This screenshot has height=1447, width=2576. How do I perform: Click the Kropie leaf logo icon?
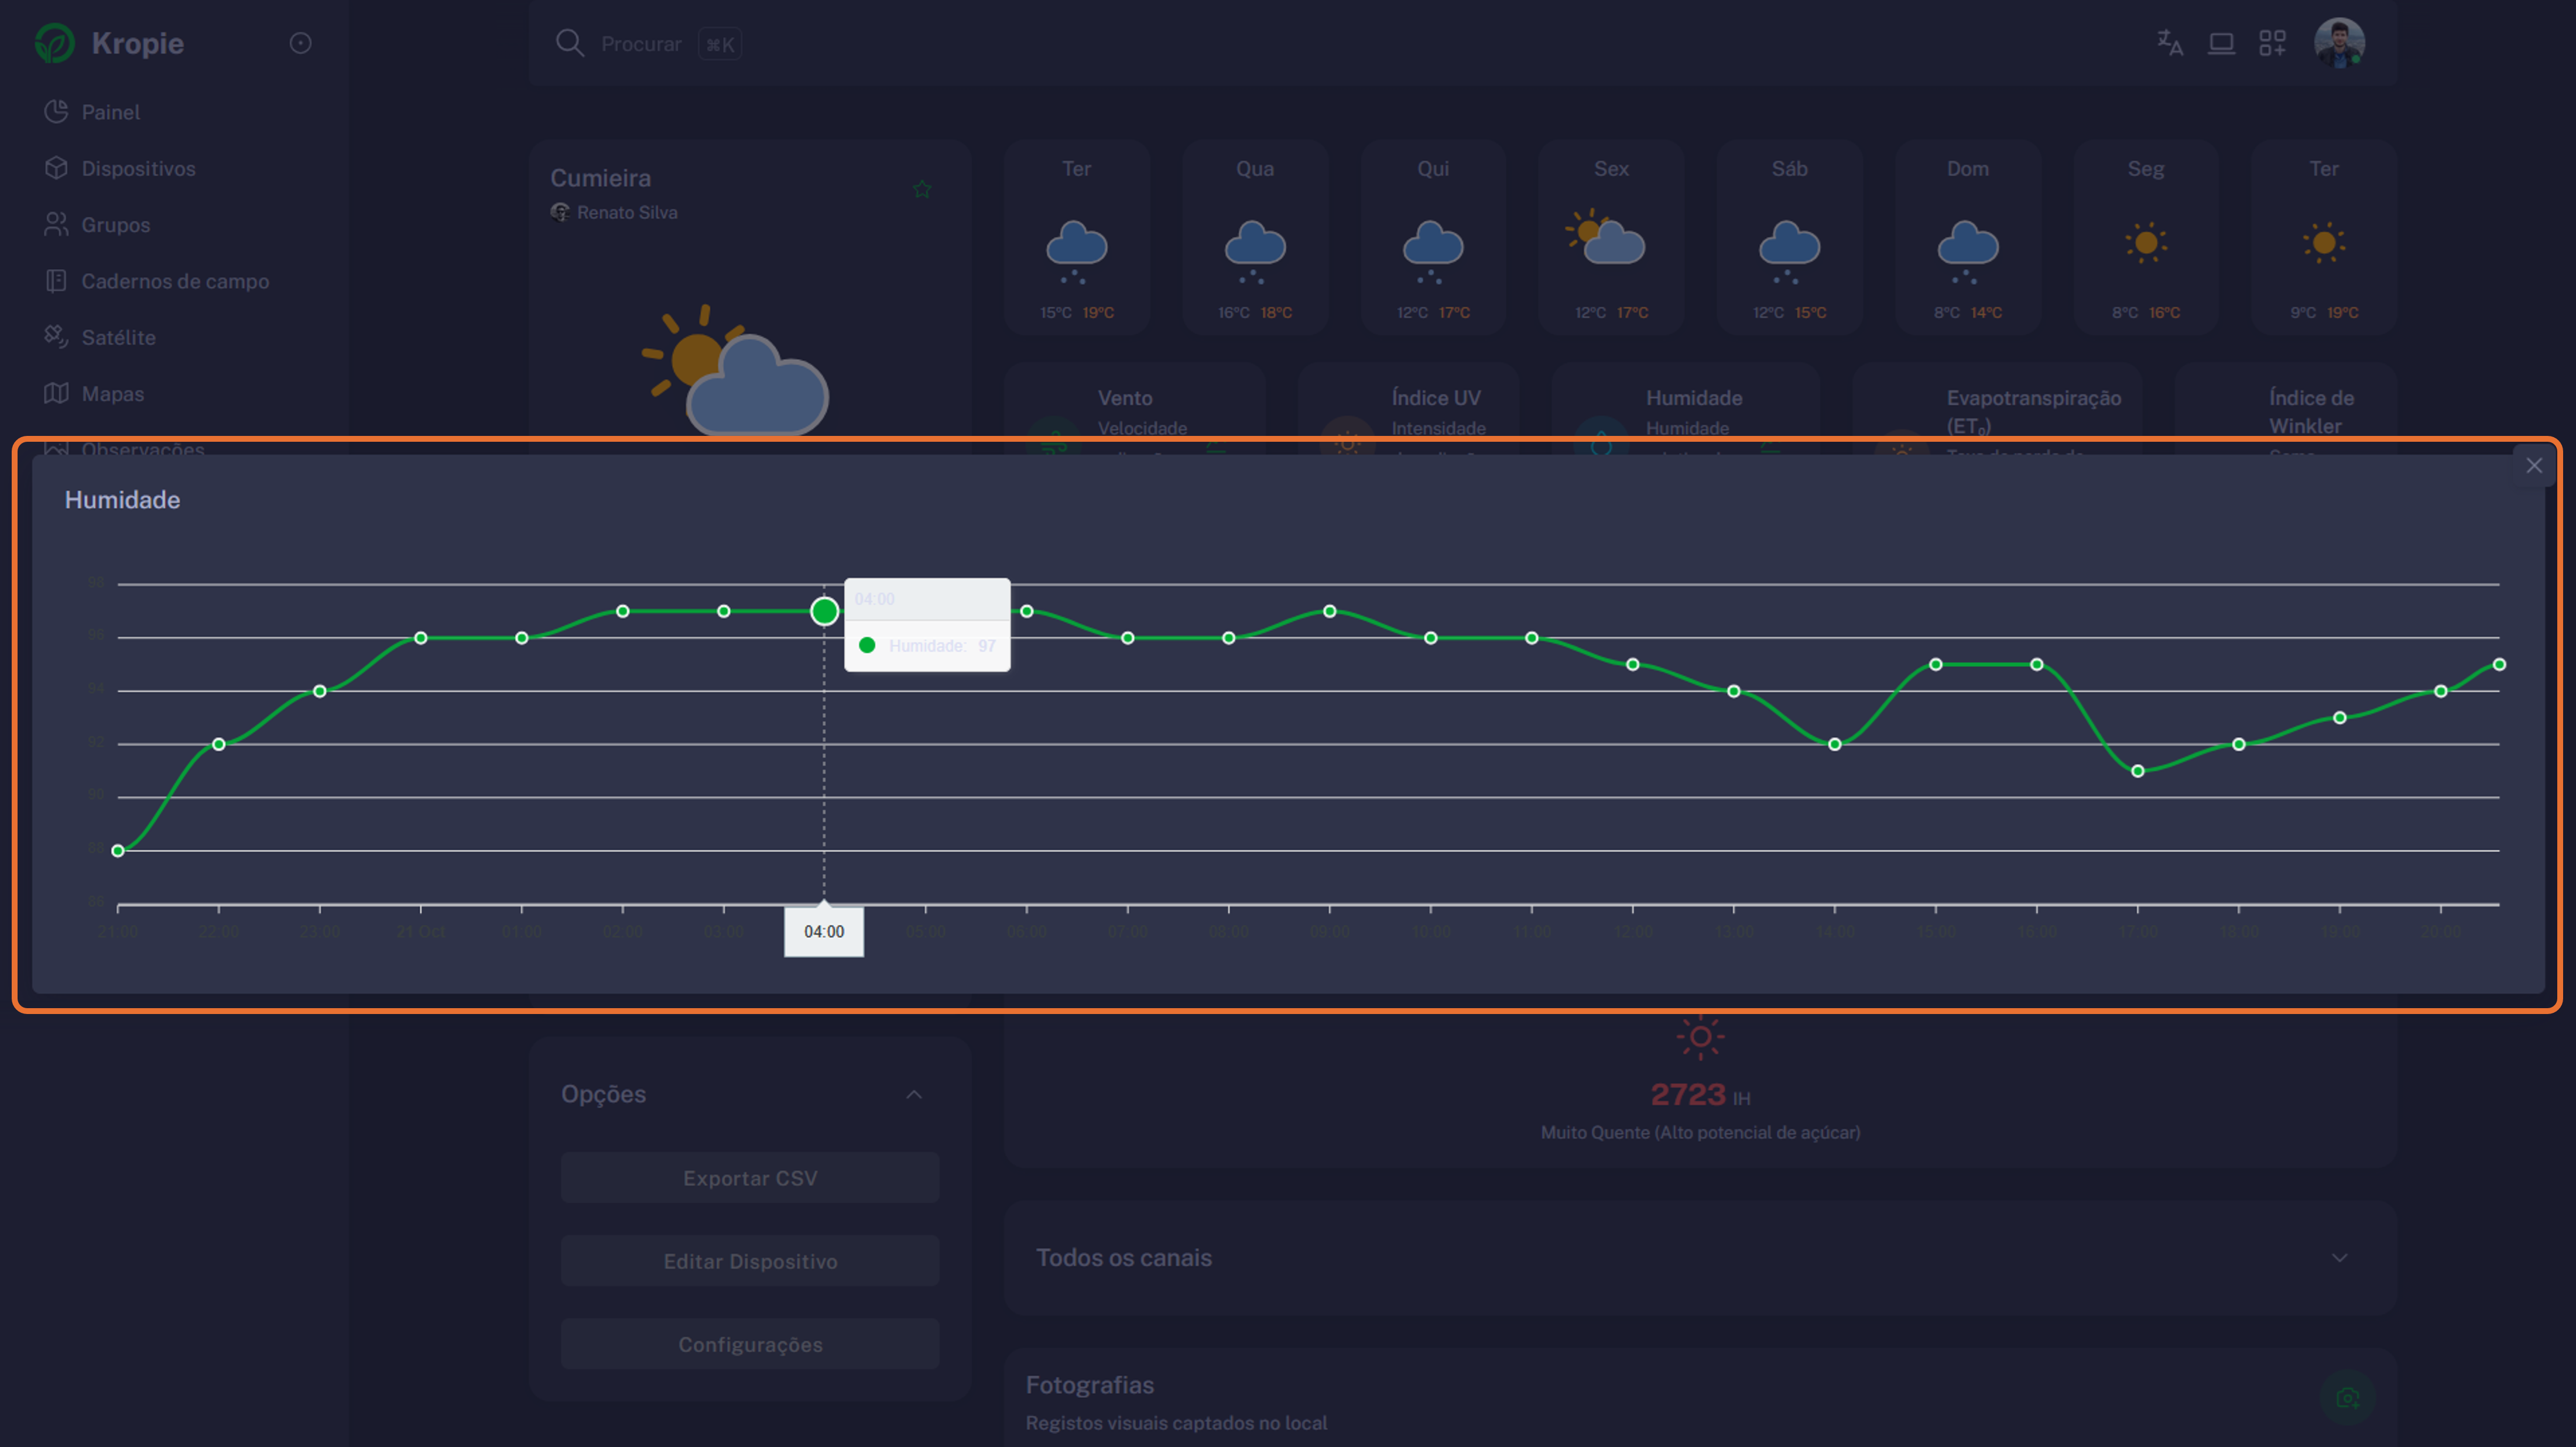55,43
